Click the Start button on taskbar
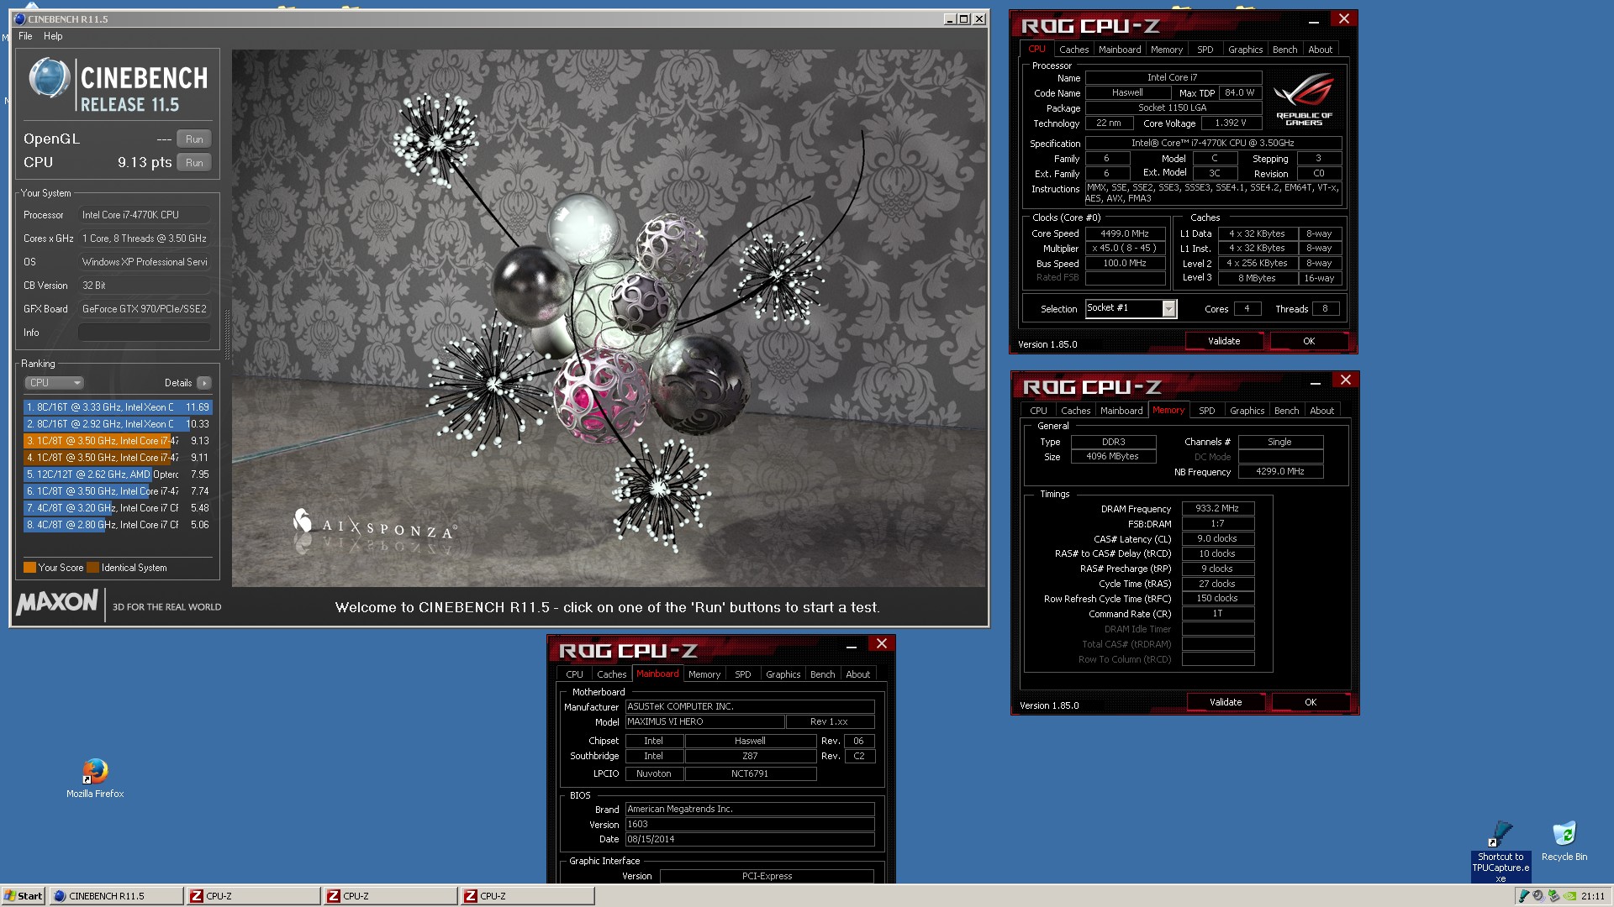The height and width of the screenshot is (907, 1614). coord(24,896)
